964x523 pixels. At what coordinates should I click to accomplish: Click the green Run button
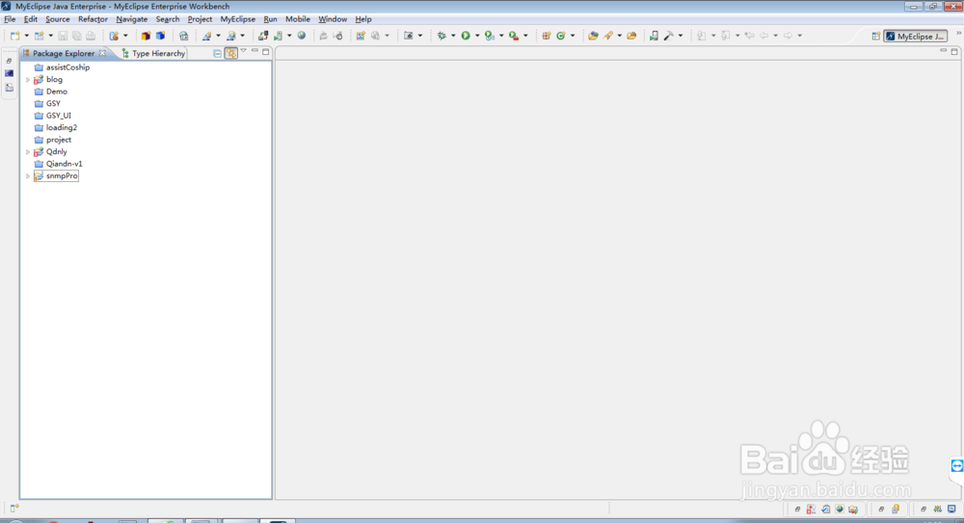pyautogui.click(x=466, y=36)
